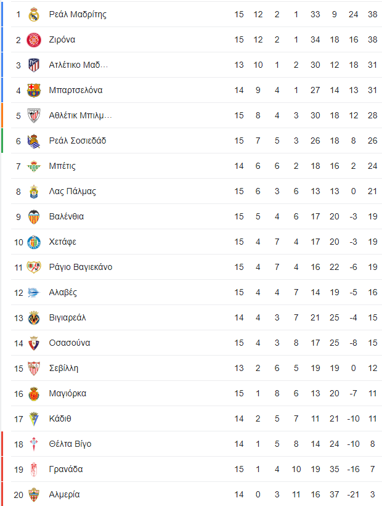Click the Real Madrid club crest
382x506 pixels.
[x=34, y=15]
